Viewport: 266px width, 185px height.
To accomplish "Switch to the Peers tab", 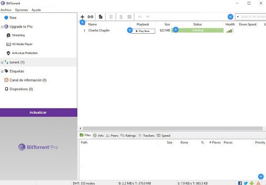I will point(112,135).
